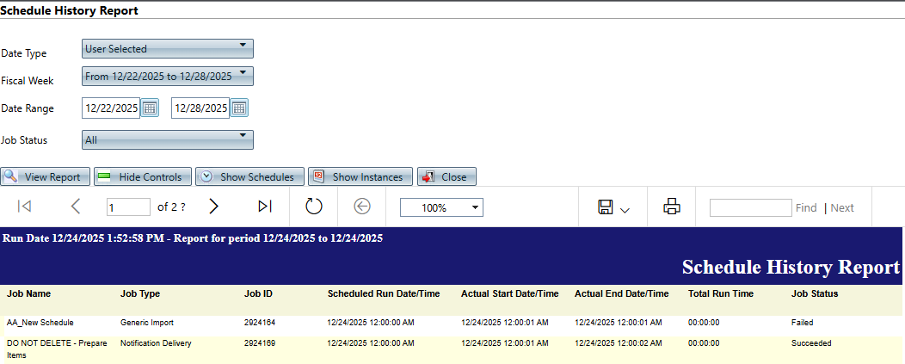Go to first page of report
This screenshot has height=364, width=905.
click(x=25, y=207)
